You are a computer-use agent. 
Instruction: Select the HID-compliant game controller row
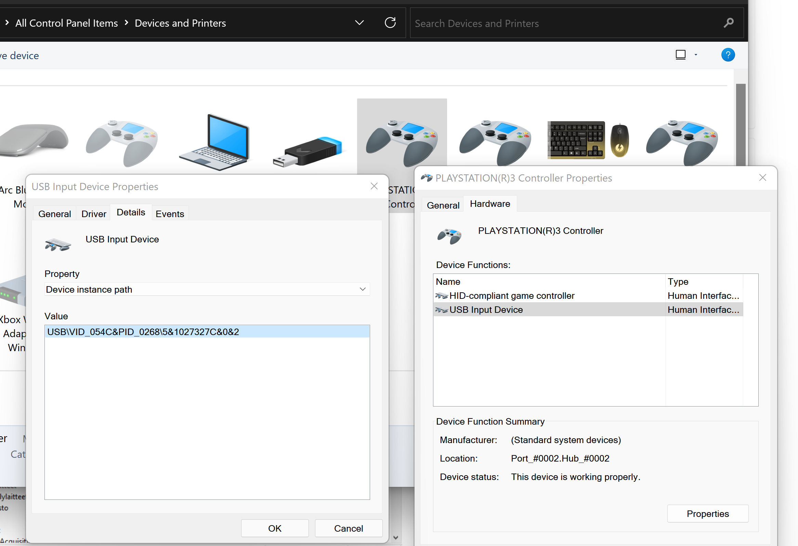tap(588, 295)
